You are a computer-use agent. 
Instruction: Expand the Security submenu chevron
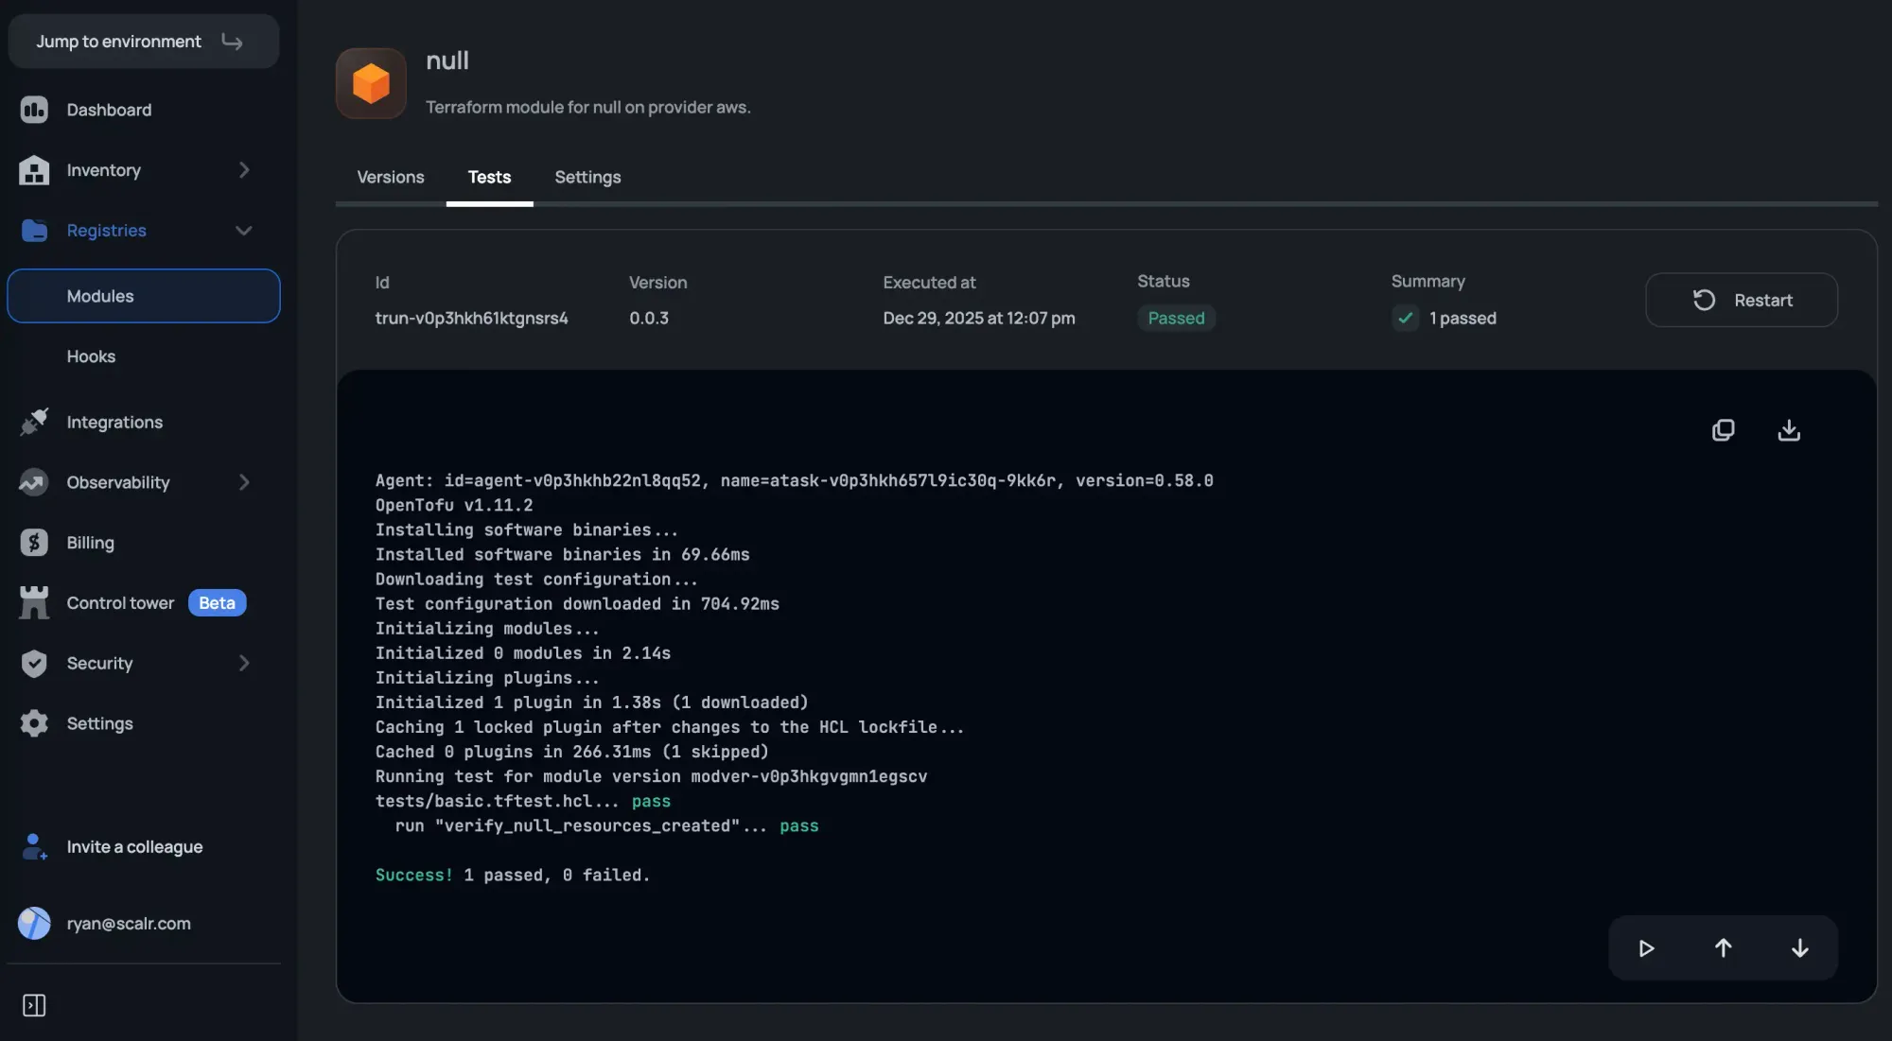click(244, 664)
